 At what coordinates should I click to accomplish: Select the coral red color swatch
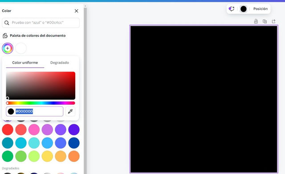coord(21,129)
